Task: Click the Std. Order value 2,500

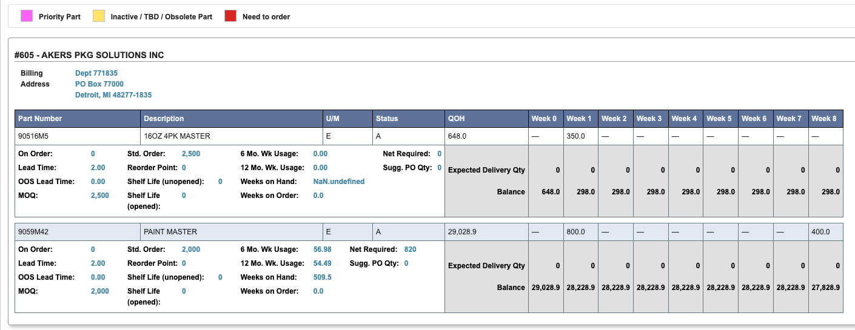Action: pyautogui.click(x=191, y=154)
